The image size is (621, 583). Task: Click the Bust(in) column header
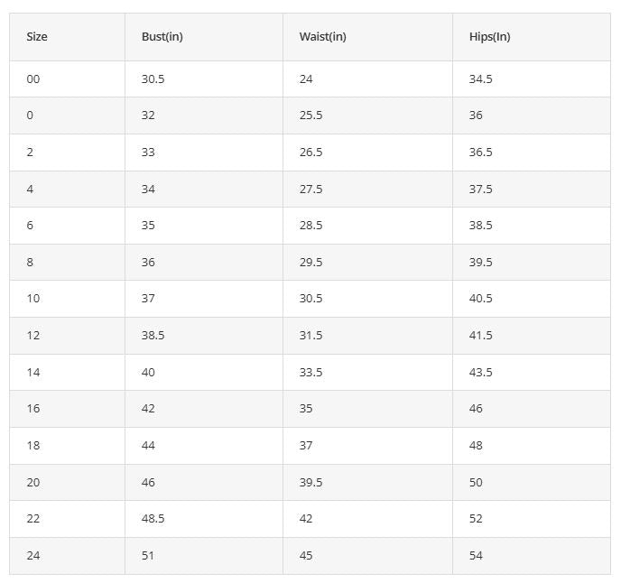coord(162,36)
